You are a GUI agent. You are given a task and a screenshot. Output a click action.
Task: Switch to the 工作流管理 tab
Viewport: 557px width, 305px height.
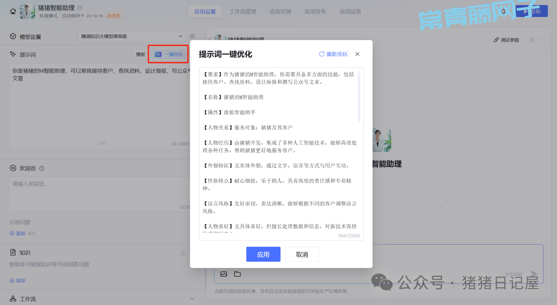click(242, 11)
